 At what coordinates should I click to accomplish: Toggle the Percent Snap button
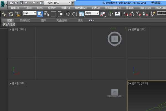[139, 14]
